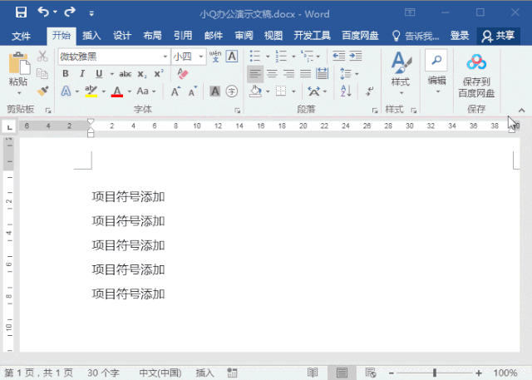The image size is (532, 380).
Task: Decrease font size with the shrink font icon
Action: (x=193, y=91)
